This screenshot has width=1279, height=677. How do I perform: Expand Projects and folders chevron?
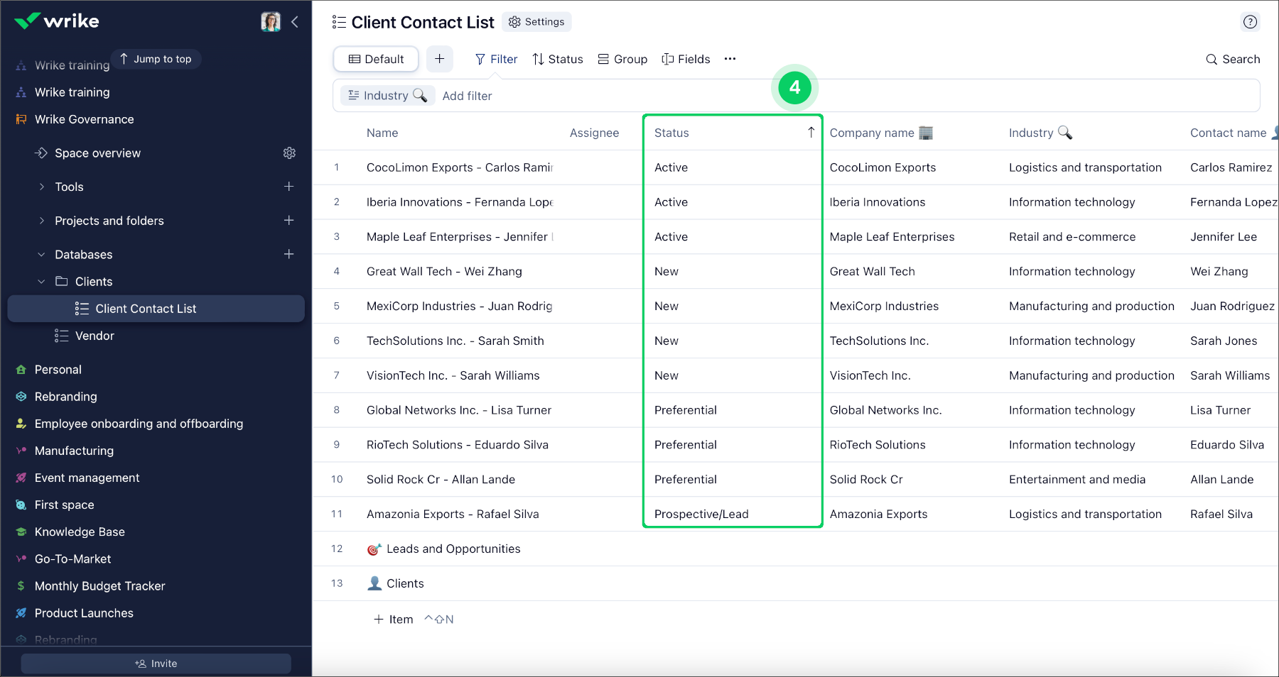click(41, 221)
